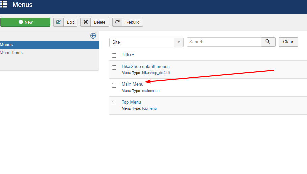The image size is (307, 174).
Task: Collapse the sidebar with circled arrow icon
Action: point(93,36)
